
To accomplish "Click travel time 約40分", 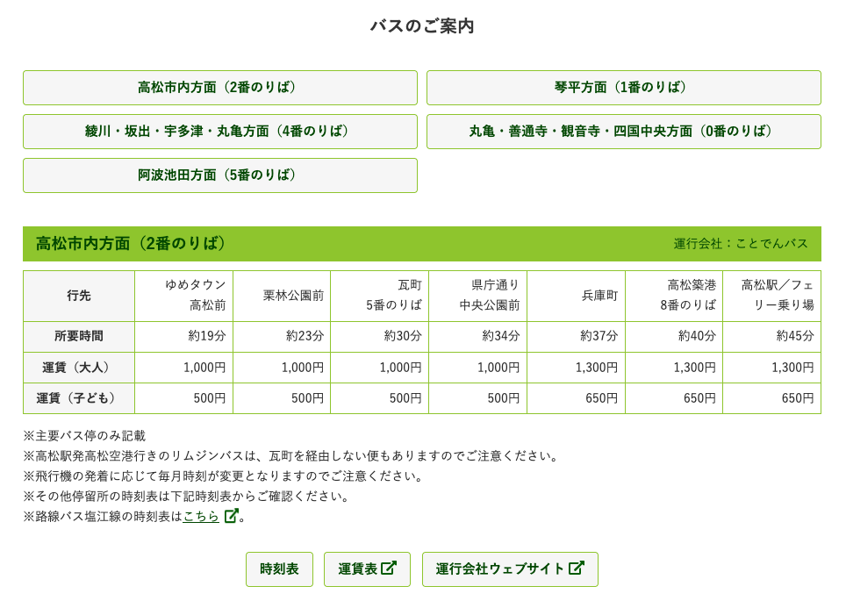I will [x=697, y=336].
